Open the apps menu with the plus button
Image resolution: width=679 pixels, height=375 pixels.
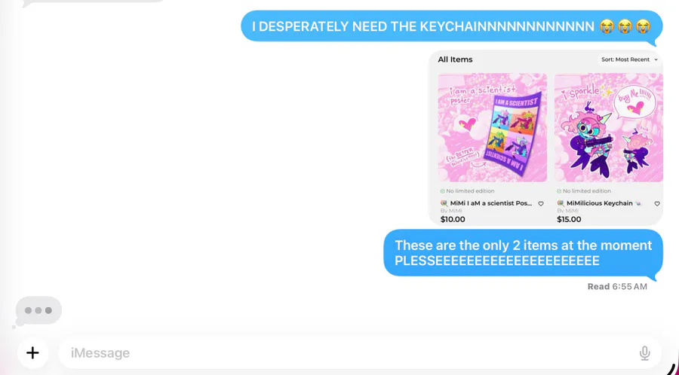click(32, 353)
